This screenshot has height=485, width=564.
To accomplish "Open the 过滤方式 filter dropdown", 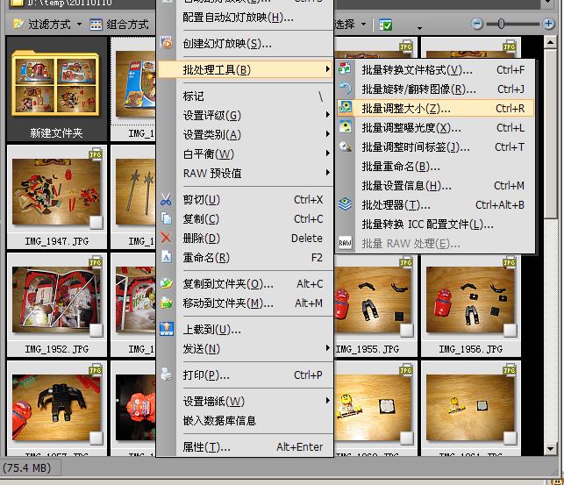I will click(79, 25).
